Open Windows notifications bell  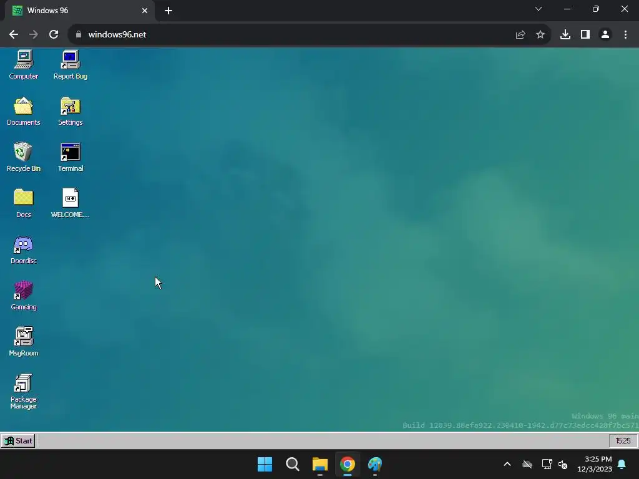[x=622, y=464]
